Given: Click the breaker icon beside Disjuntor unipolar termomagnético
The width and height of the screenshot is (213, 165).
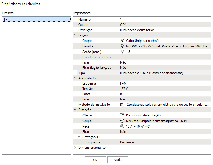Looking at the screenshot, I should (x=122, y=121).
